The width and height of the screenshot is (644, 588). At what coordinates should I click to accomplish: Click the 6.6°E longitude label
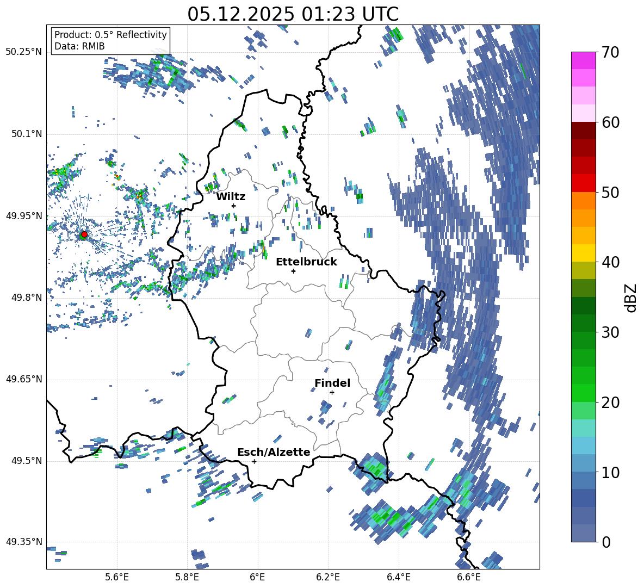coord(469,577)
